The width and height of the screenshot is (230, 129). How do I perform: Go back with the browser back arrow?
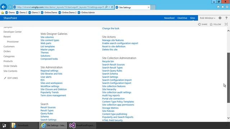tap(4, 7)
